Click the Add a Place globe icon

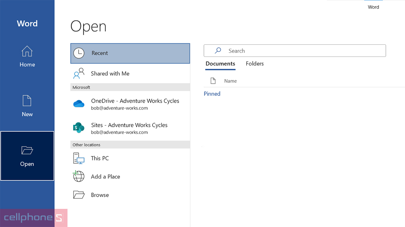pos(79,177)
